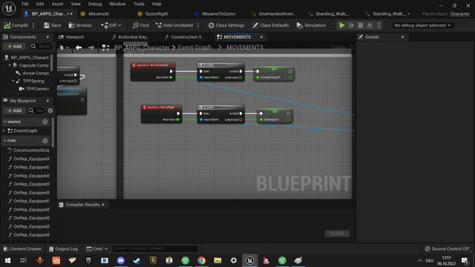475x267 pixels.
Task: Navigate forward in graph history
Action: pos(91,47)
